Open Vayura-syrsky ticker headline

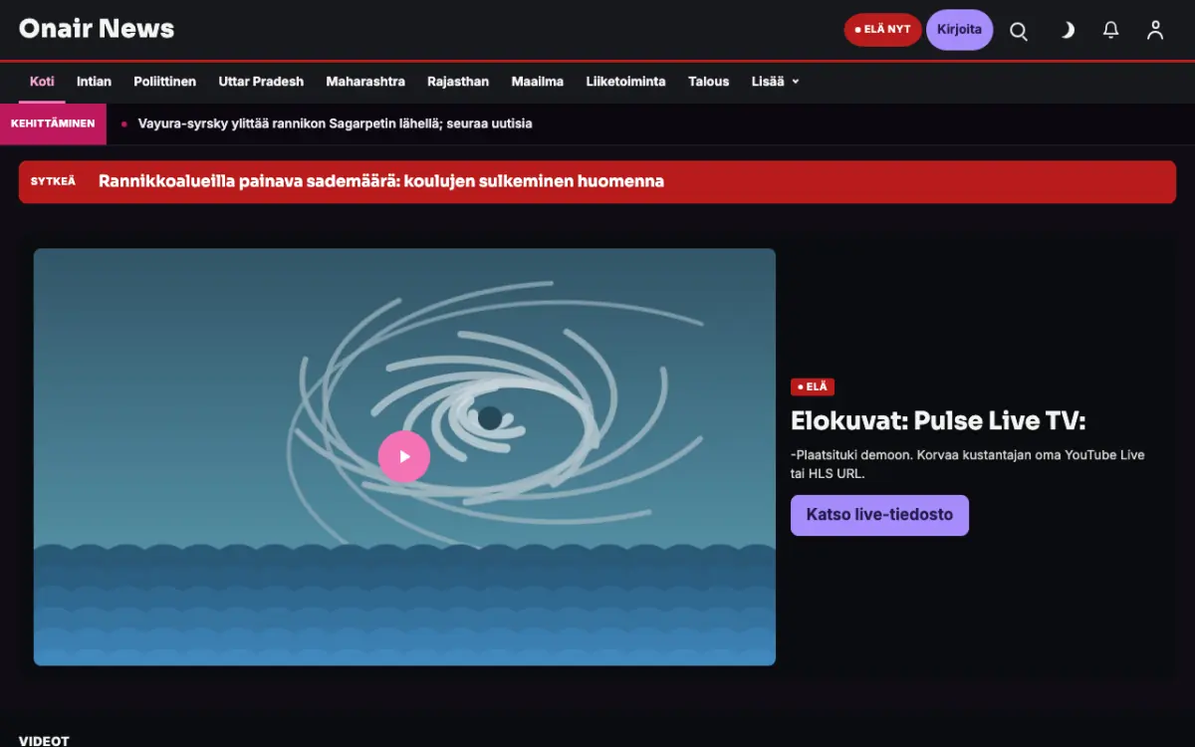click(x=335, y=124)
